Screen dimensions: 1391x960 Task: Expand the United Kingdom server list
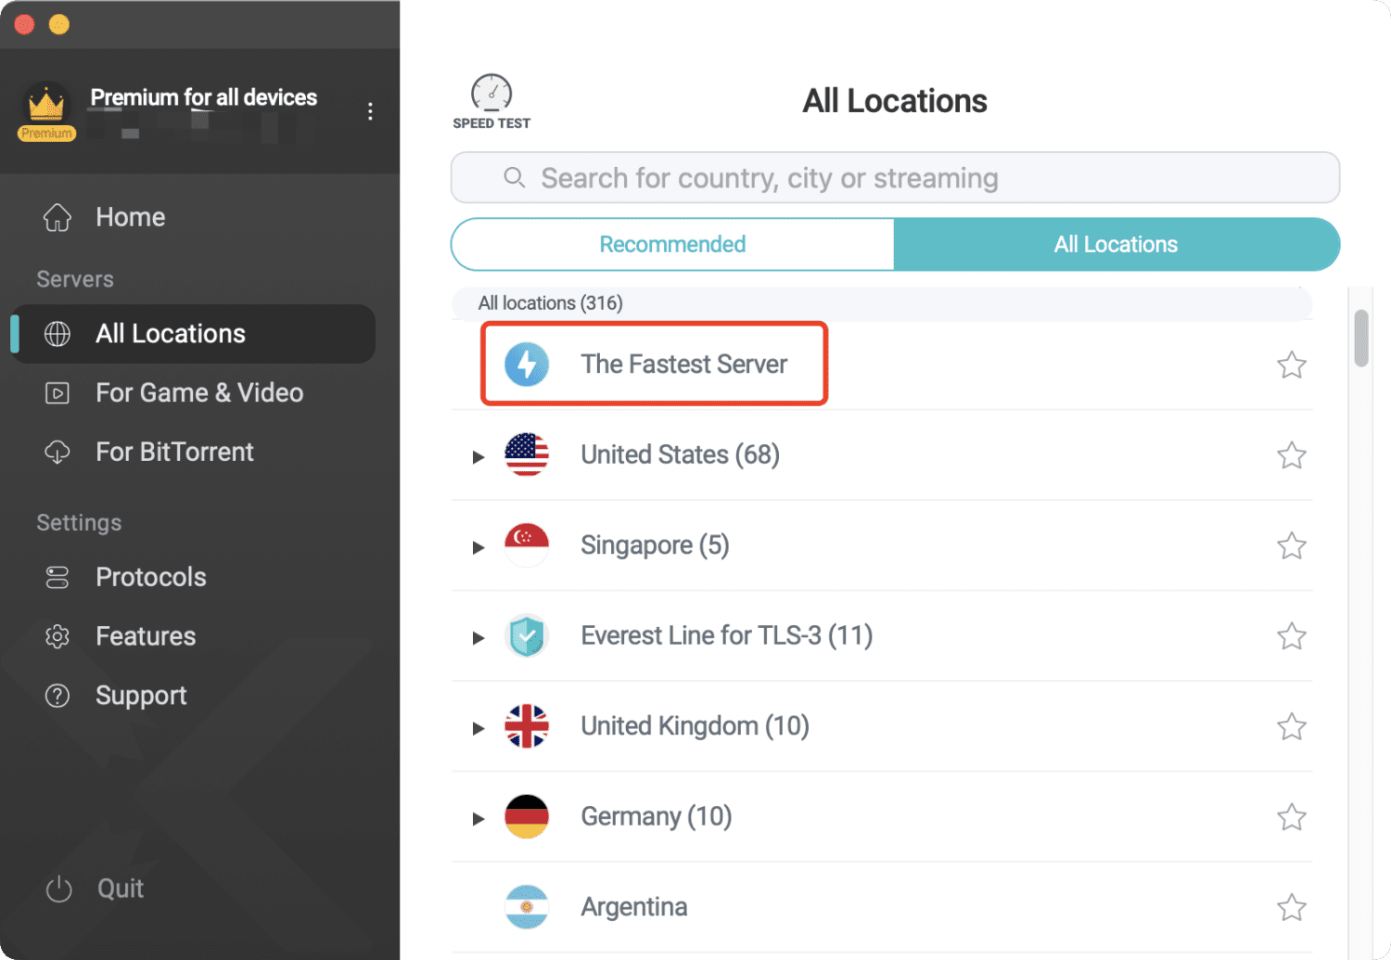pyautogui.click(x=479, y=728)
